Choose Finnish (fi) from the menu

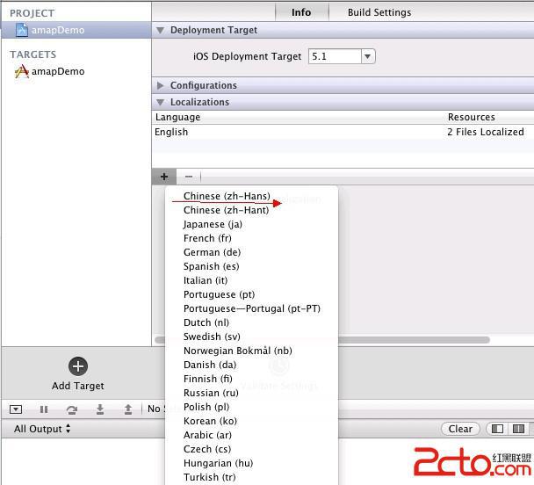pyautogui.click(x=251, y=379)
